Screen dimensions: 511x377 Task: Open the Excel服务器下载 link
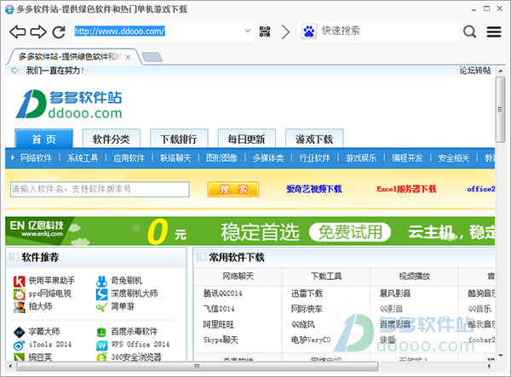point(406,189)
